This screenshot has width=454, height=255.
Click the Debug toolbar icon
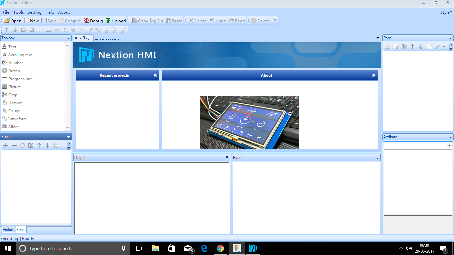point(93,20)
